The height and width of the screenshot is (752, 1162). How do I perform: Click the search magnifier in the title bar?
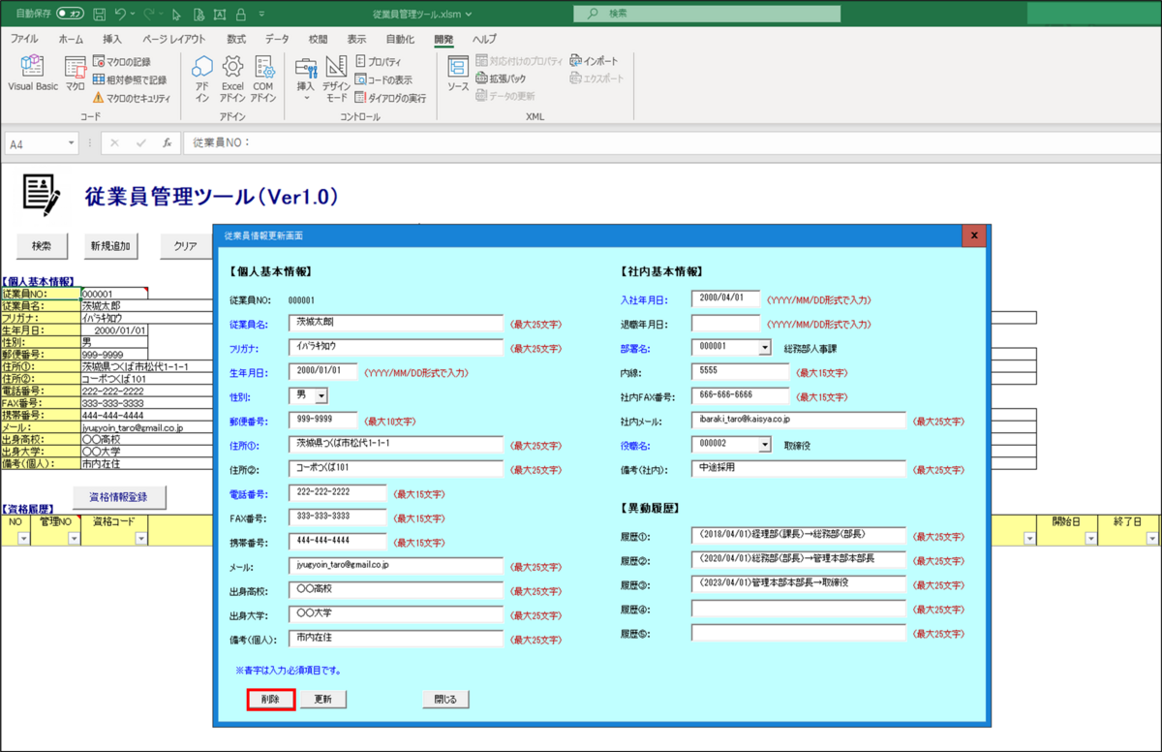point(593,14)
